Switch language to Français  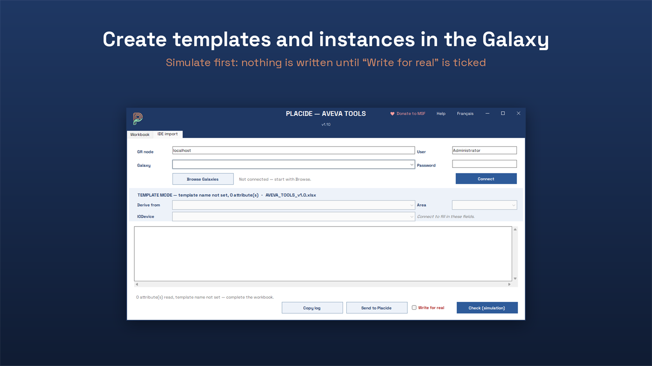click(x=465, y=113)
